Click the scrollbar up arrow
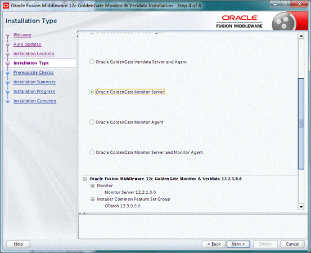This screenshot has height=253, width=311. 301,36
